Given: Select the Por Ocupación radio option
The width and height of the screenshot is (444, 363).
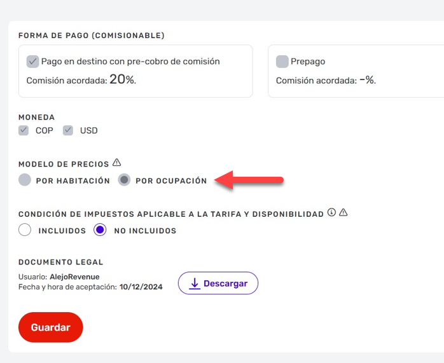Looking at the screenshot, I should (x=124, y=180).
